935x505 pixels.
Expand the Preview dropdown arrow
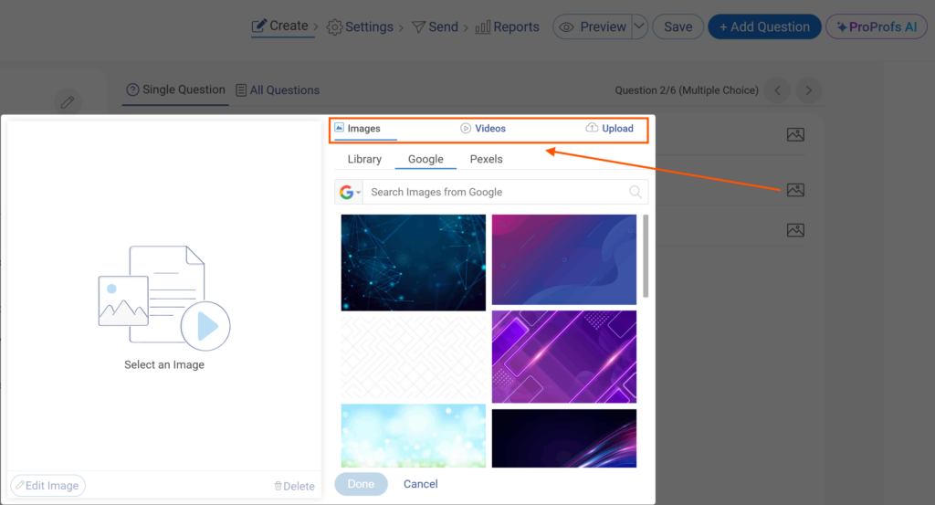tap(639, 26)
